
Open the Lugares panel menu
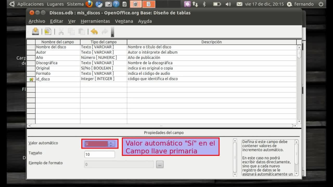pyautogui.click(x=55, y=4)
